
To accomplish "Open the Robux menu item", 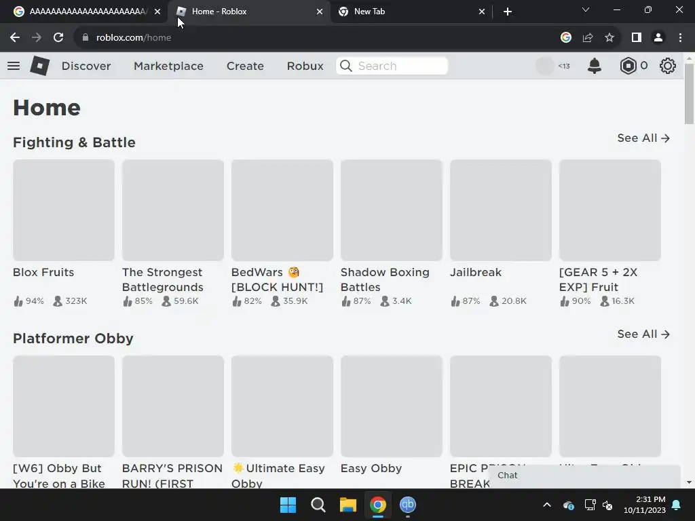I will click(305, 66).
